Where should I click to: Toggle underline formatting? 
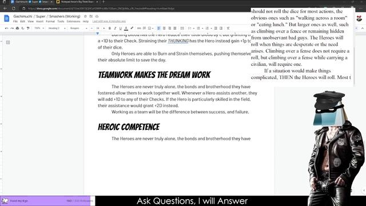coord(121,28)
